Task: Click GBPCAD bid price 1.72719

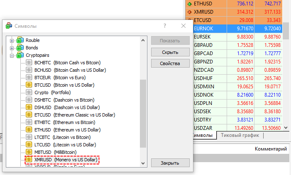Action: click(245, 53)
